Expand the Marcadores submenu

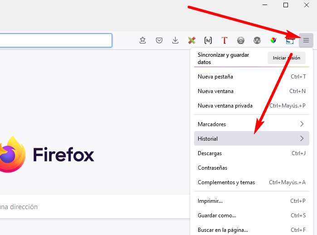point(250,124)
